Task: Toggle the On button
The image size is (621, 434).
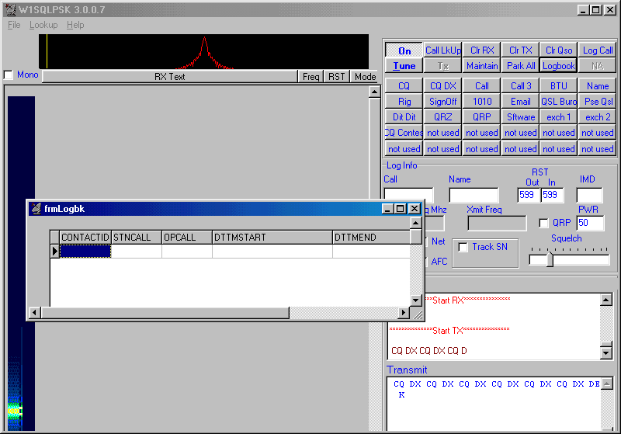Action: [404, 50]
